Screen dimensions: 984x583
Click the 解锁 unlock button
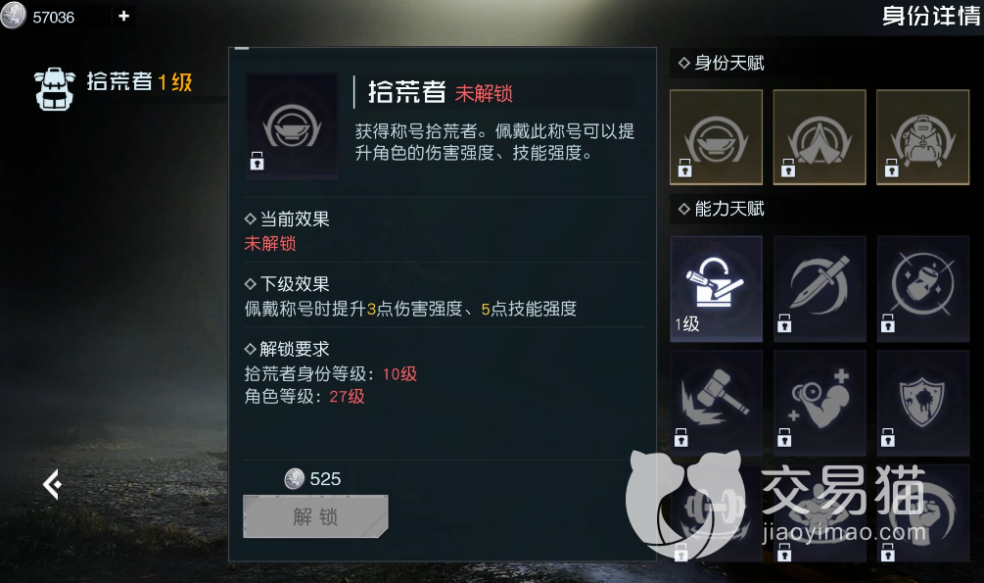pos(315,516)
